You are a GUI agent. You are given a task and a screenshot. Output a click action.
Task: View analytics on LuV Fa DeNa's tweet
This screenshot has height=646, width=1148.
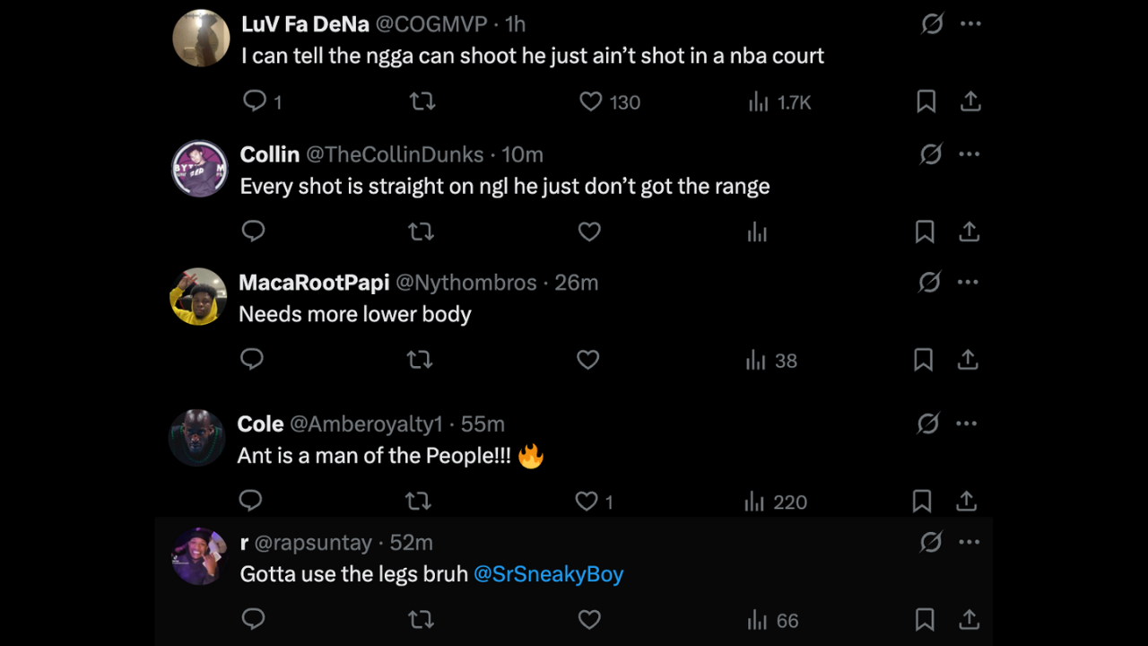758,101
